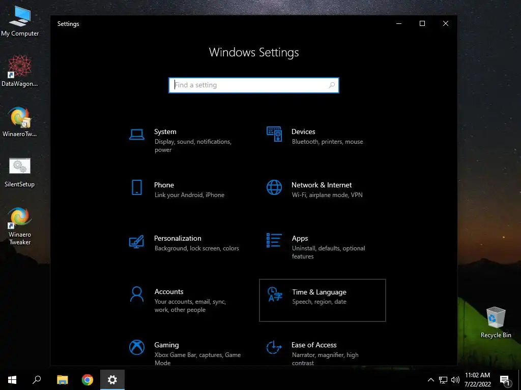This screenshot has height=390, width=521.
Task: Open the Personalization category title
Action: tap(178, 239)
